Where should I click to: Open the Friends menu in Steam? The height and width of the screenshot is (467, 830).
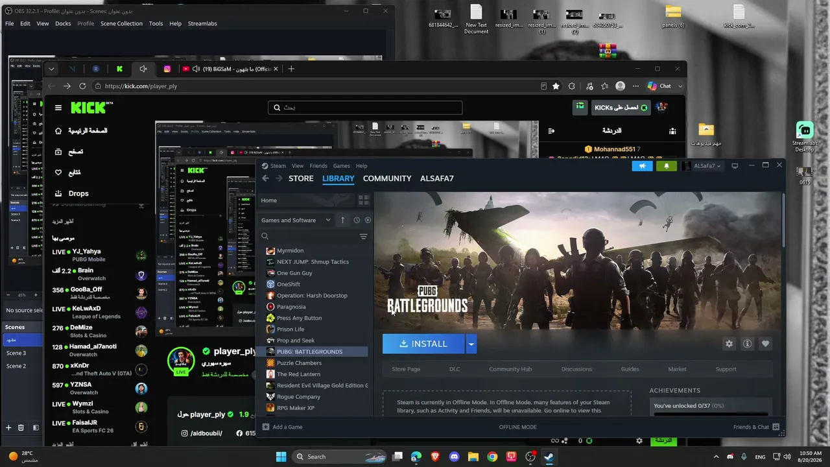pyautogui.click(x=318, y=166)
